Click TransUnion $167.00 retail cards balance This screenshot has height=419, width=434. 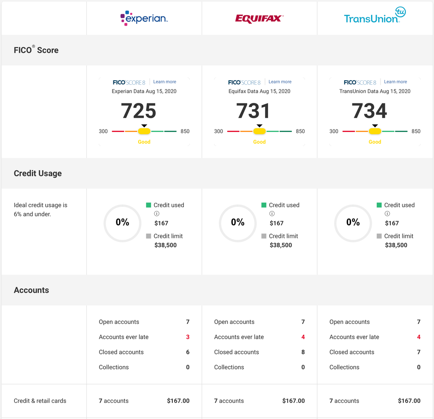pyautogui.click(x=409, y=401)
